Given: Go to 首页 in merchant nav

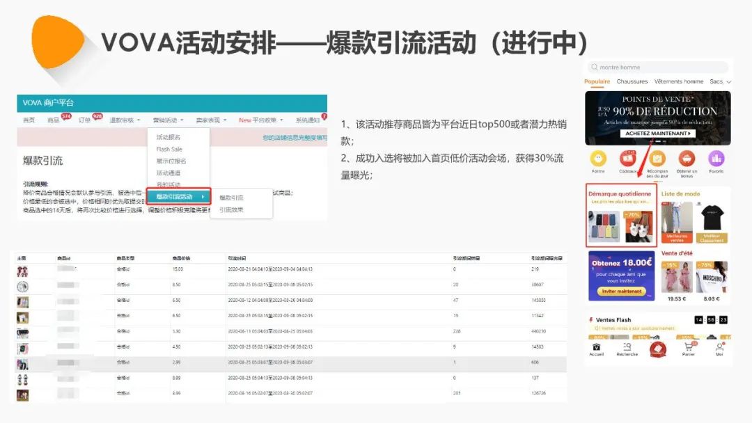Looking at the screenshot, I should click(x=29, y=120).
